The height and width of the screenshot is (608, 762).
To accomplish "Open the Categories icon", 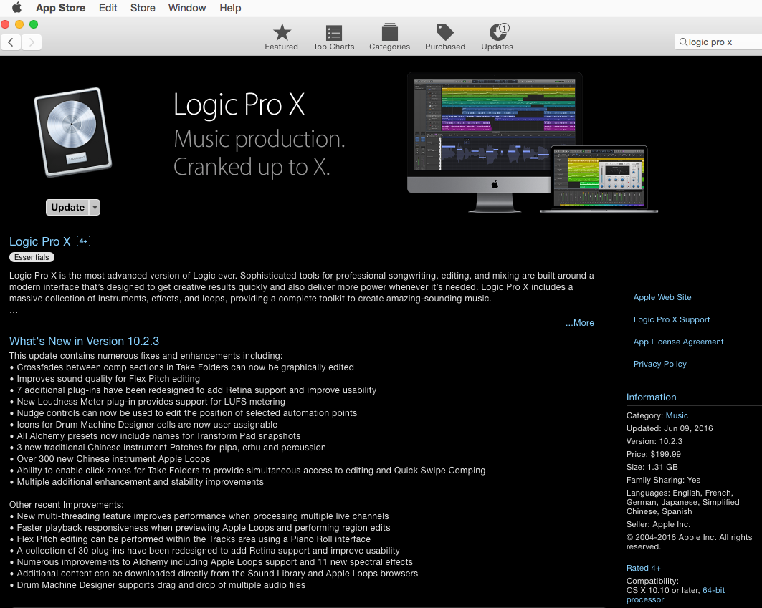I will pos(389,33).
